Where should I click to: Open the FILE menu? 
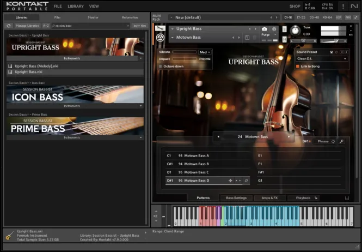pyautogui.click(x=58, y=7)
